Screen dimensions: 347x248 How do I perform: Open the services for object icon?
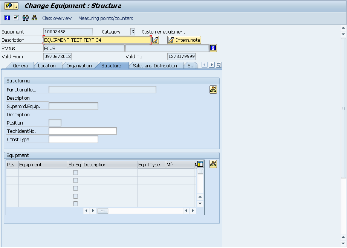tap(9, 6)
